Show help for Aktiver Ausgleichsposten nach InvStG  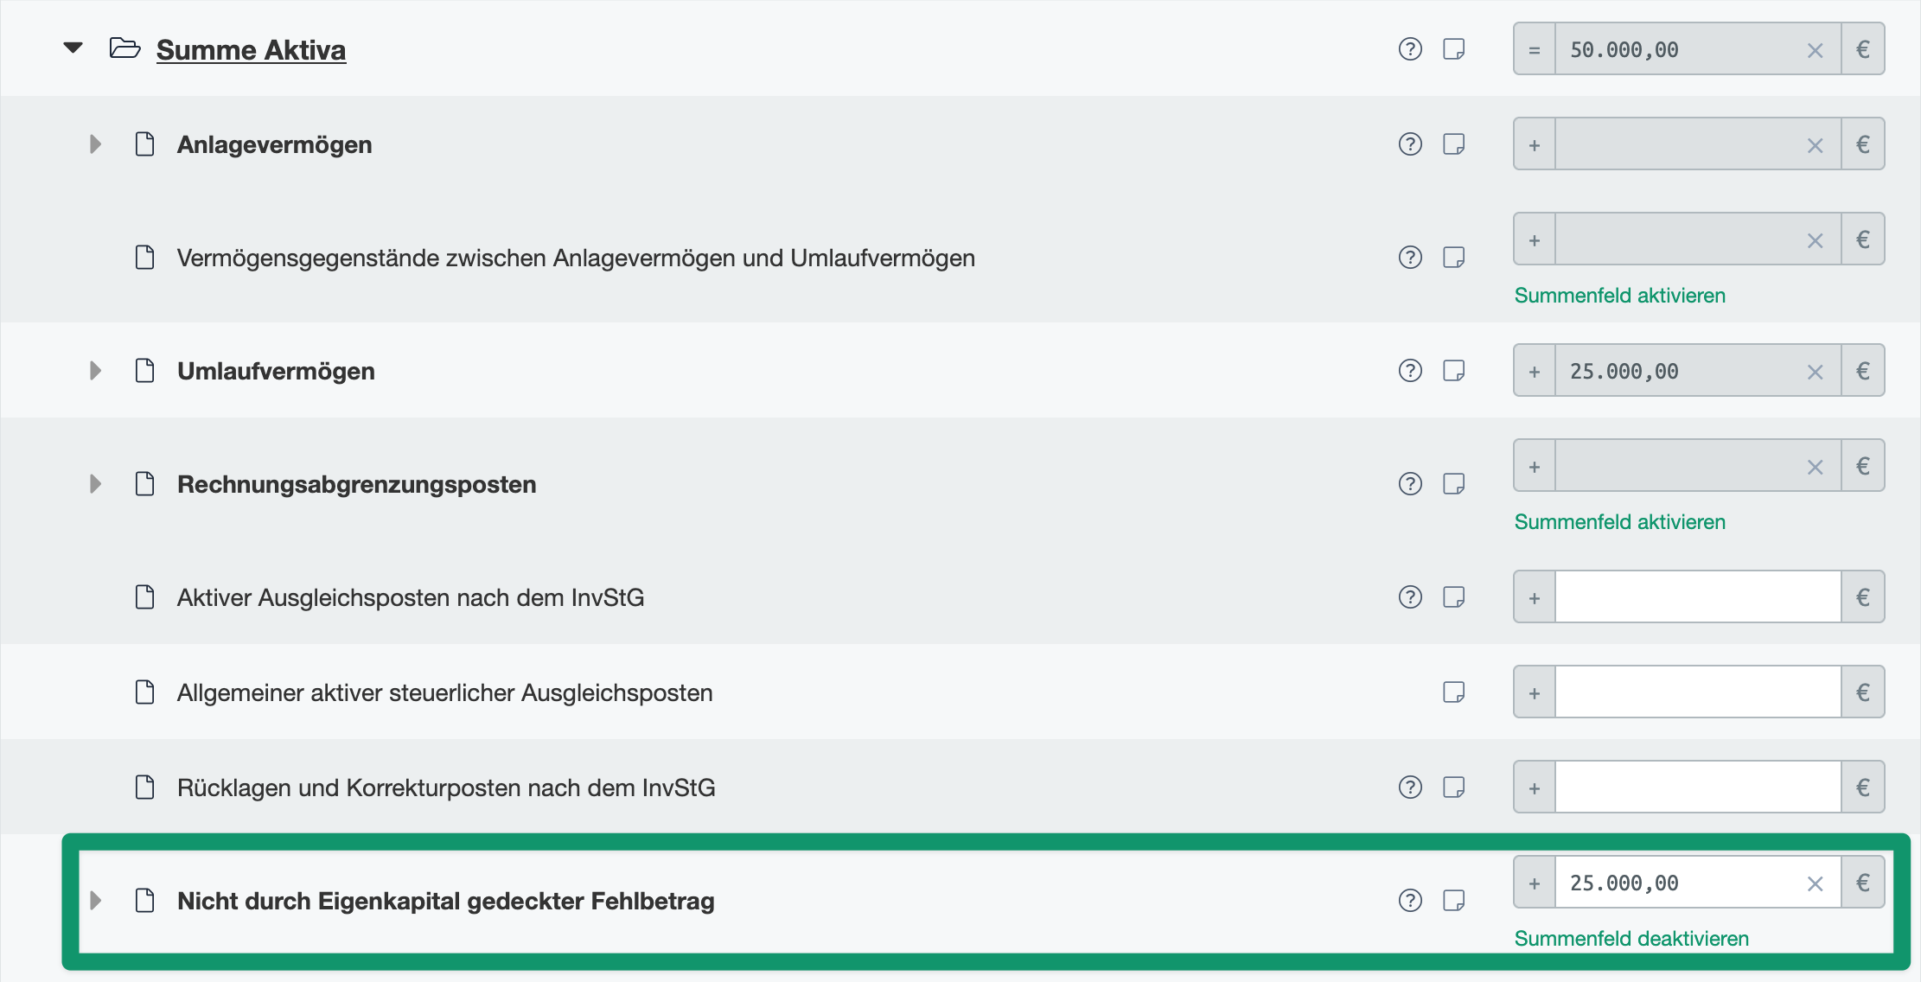click(x=1410, y=597)
